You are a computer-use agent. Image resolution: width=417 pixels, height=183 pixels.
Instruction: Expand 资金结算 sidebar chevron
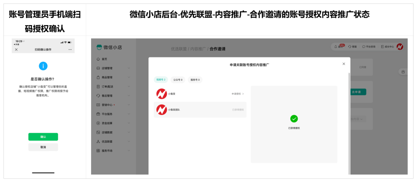tap(129, 123)
